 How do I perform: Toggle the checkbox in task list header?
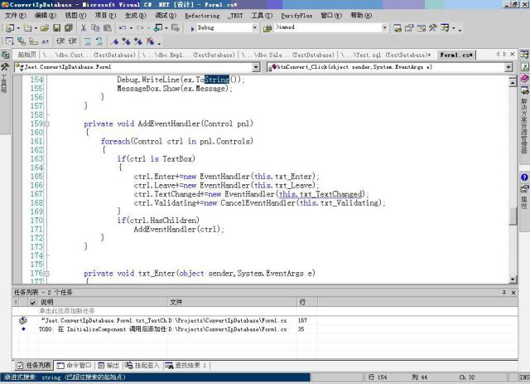click(33, 303)
